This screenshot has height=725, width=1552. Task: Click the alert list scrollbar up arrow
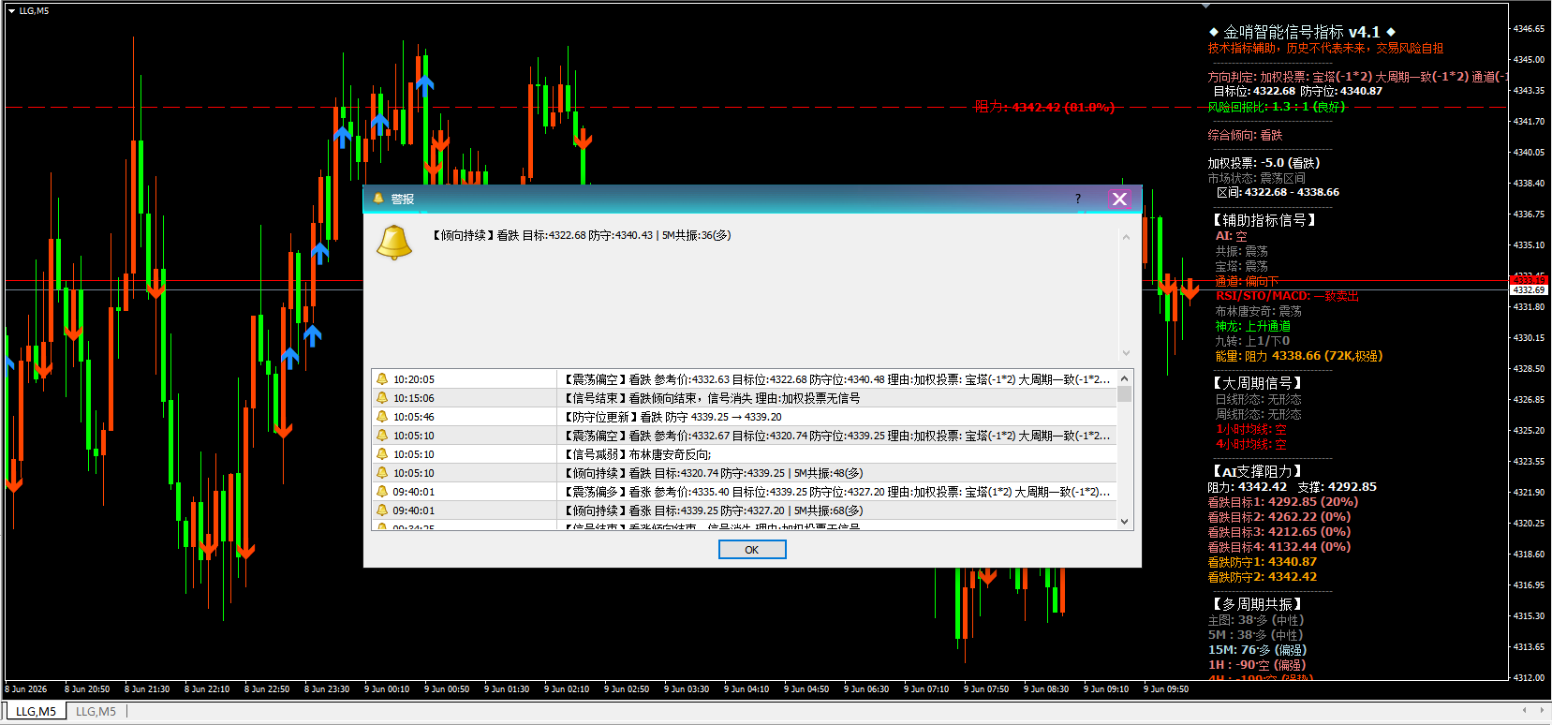pyautogui.click(x=1125, y=377)
